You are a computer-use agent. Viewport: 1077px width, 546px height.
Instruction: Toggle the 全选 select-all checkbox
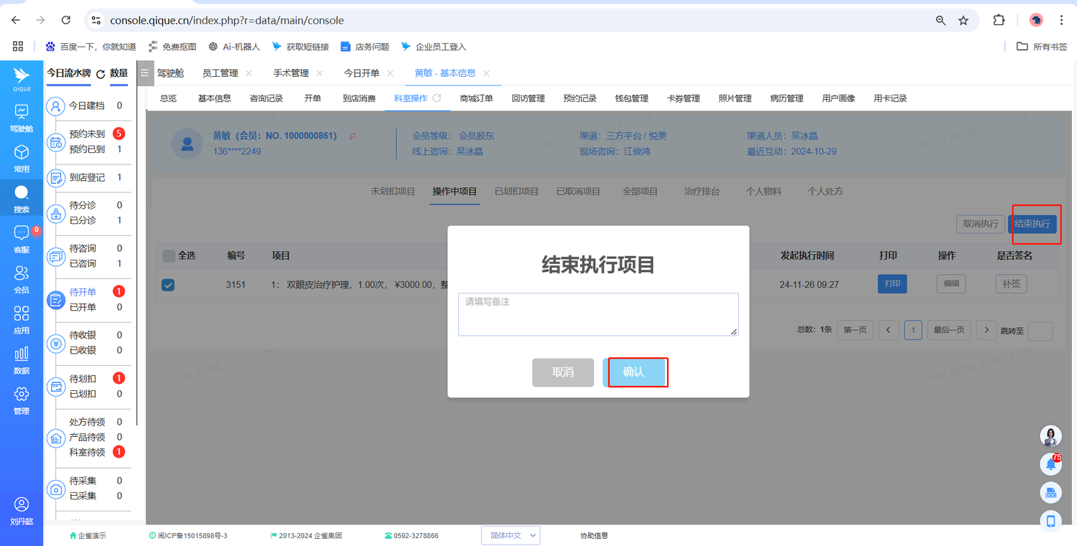click(x=169, y=255)
